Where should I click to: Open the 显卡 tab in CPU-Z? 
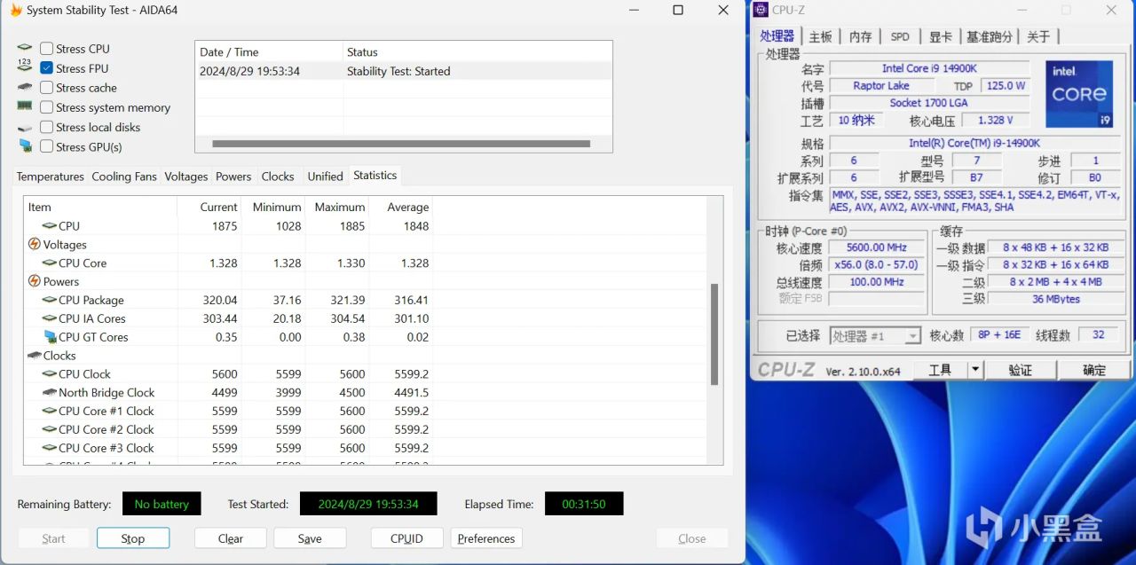(941, 36)
